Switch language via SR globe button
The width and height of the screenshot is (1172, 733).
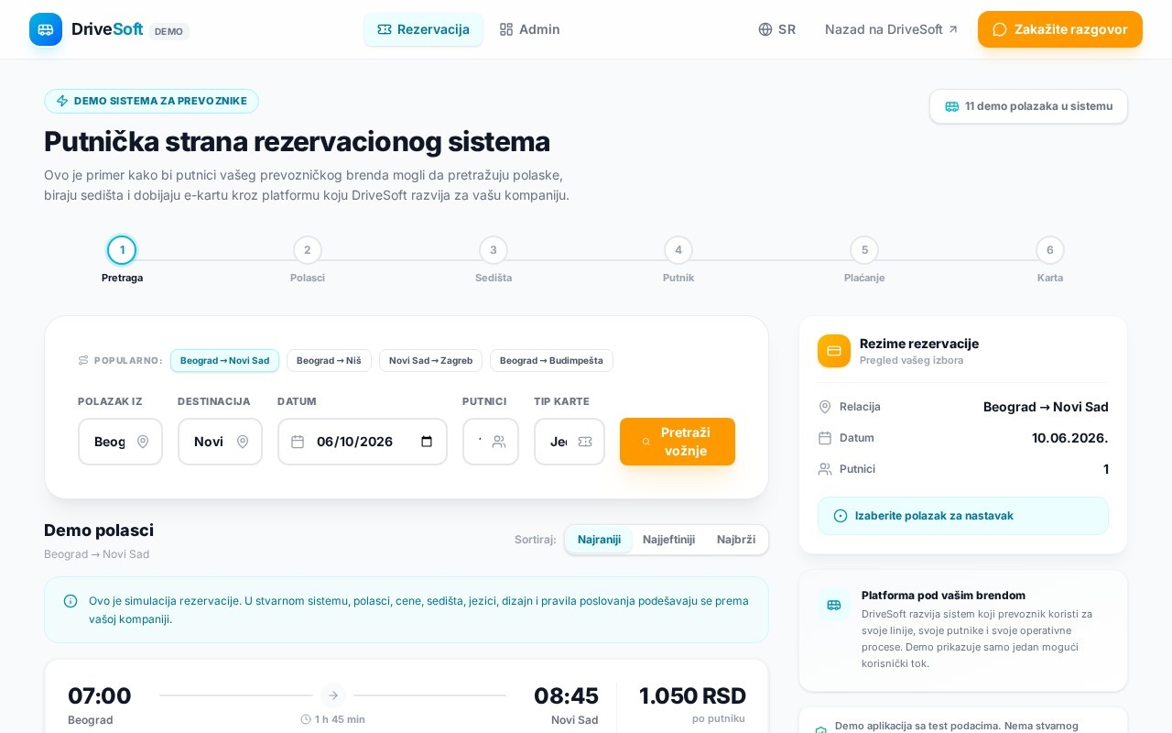pos(776,29)
